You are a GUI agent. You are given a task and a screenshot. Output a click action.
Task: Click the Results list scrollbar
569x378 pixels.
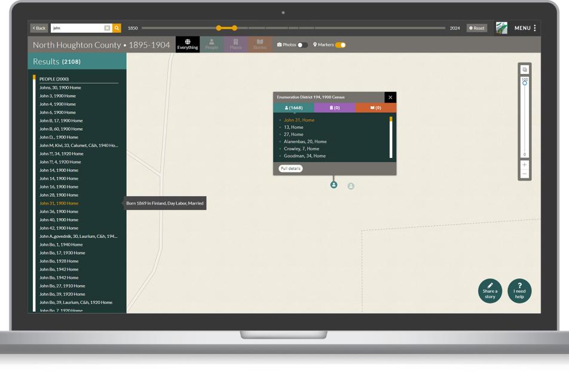(34, 193)
